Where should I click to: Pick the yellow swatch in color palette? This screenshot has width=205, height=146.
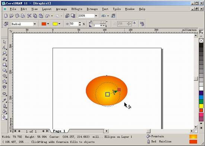click(201, 106)
